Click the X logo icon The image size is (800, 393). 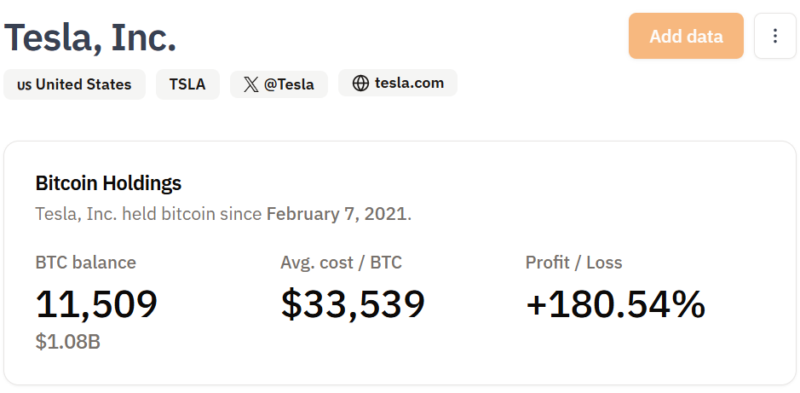point(250,84)
